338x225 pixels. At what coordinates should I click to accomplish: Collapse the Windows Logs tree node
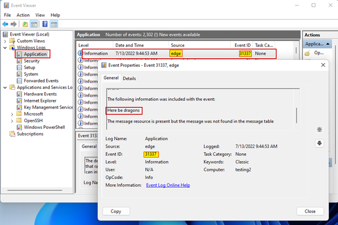click(5, 47)
